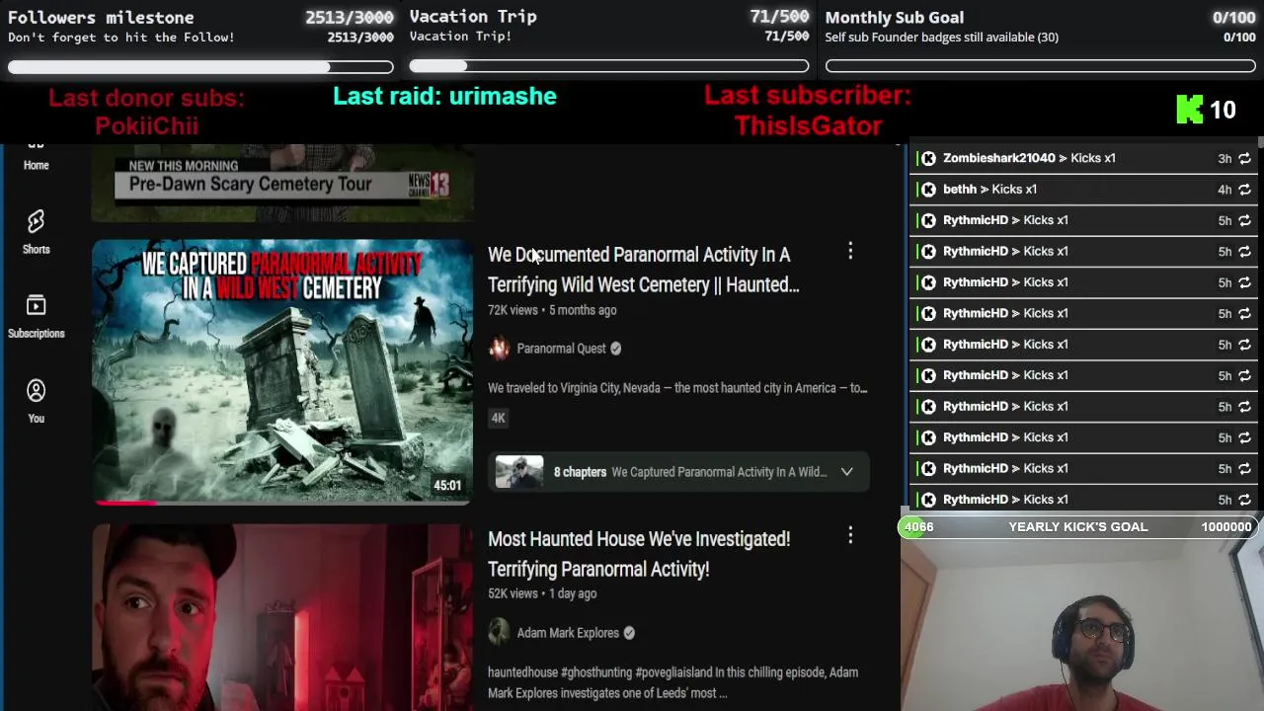This screenshot has height=711, width=1264.
Task: Open Wild West Cemetery video title
Action: (x=643, y=270)
